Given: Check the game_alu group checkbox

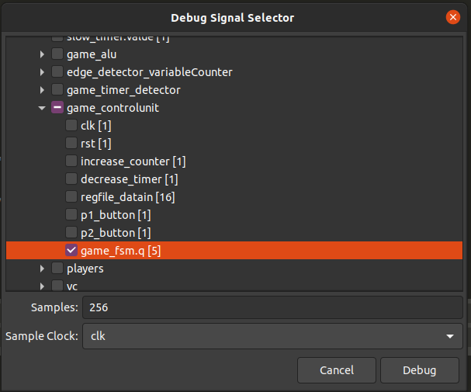Looking at the screenshot, I should coord(57,54).
